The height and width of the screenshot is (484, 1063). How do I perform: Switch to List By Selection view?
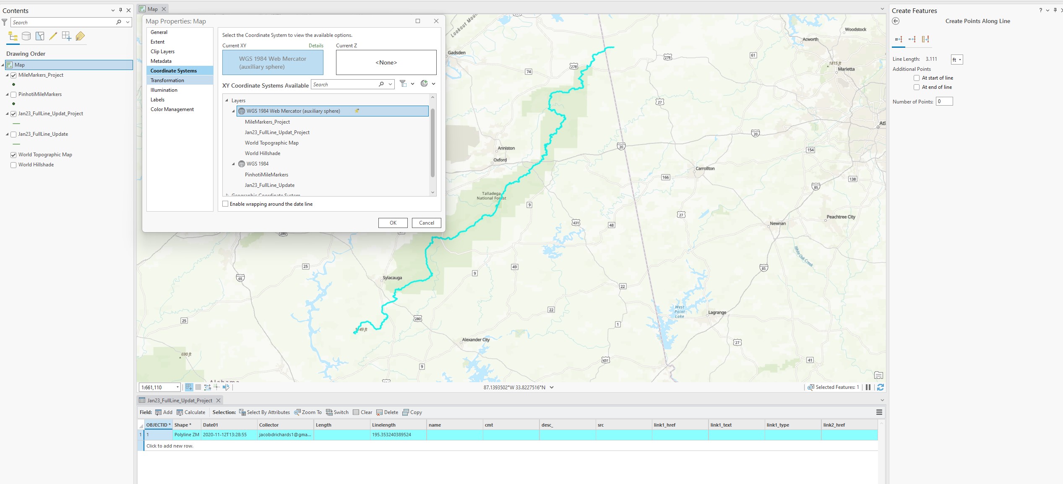click(40, 36)
